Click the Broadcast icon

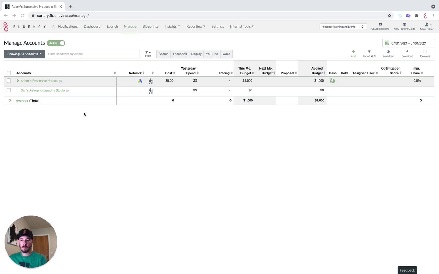(x=389, y=52)
